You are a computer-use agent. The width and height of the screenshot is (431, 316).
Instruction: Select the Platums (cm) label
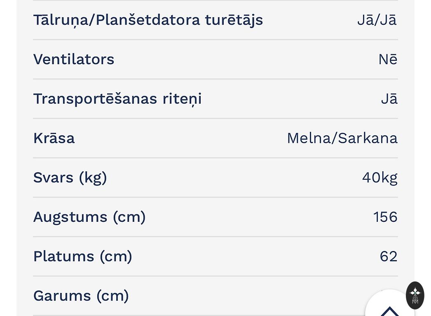point(82,256)
